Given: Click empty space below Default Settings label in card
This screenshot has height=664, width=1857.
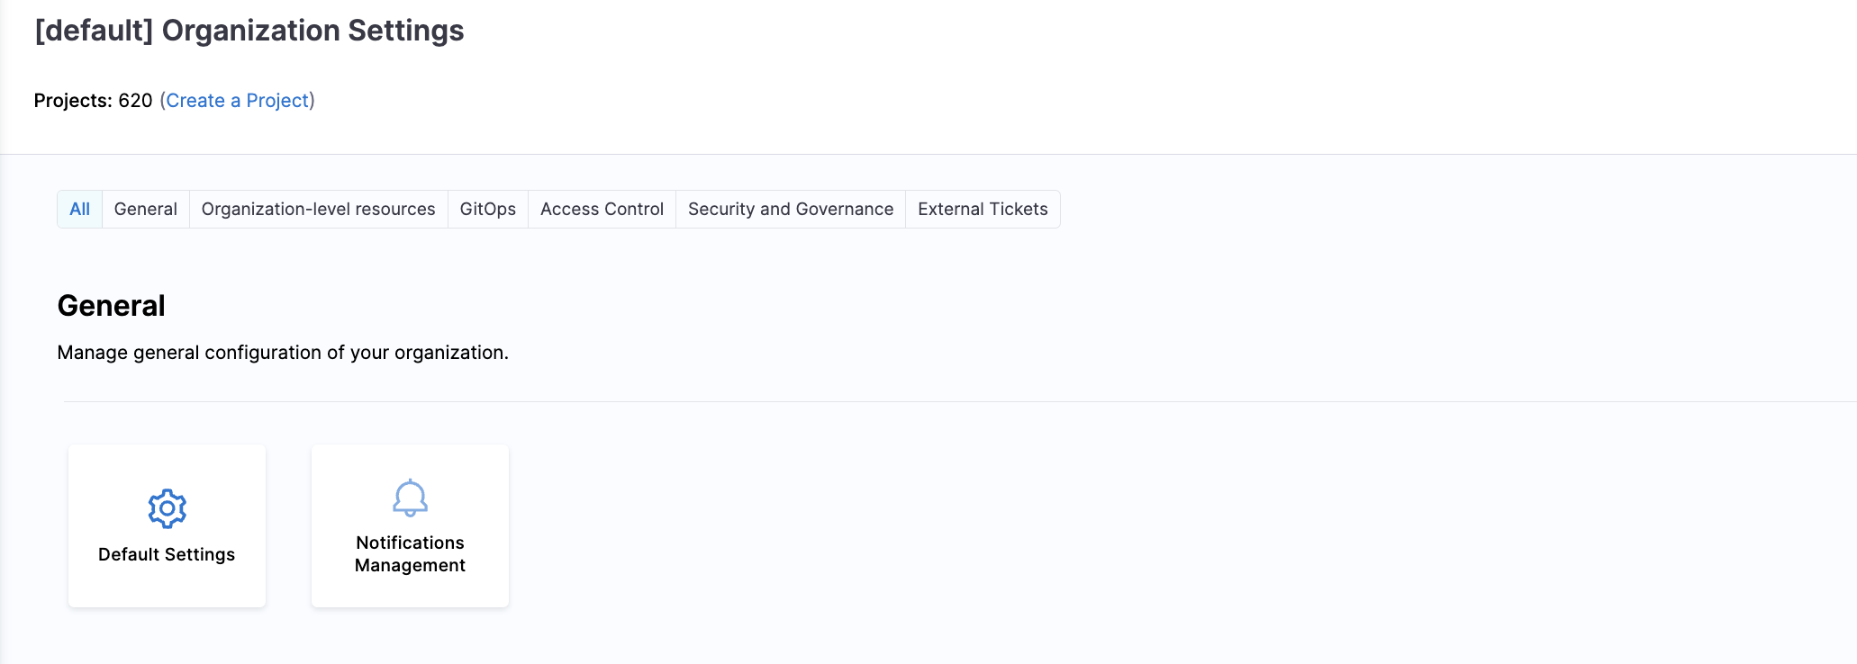Looking at the screenshot, I should tap(167, 587).
